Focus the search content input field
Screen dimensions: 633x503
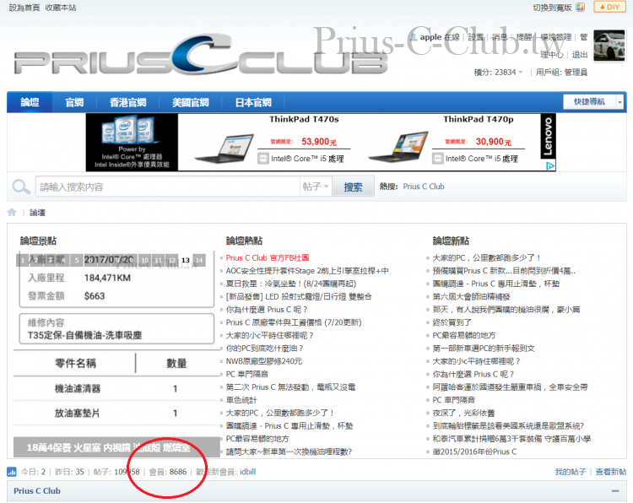[x=168, y=187]
